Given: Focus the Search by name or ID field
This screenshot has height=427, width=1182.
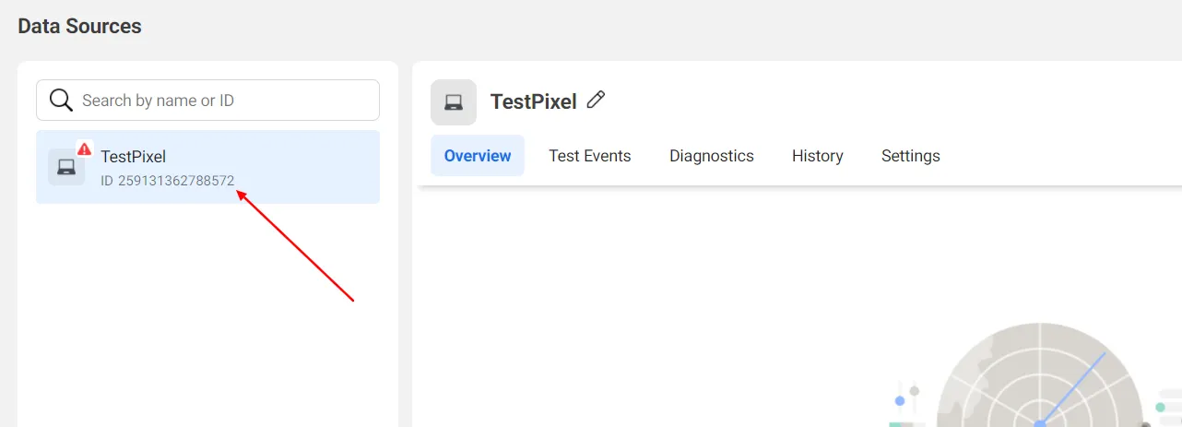Looking at the screenshot, I should (207, 100).
